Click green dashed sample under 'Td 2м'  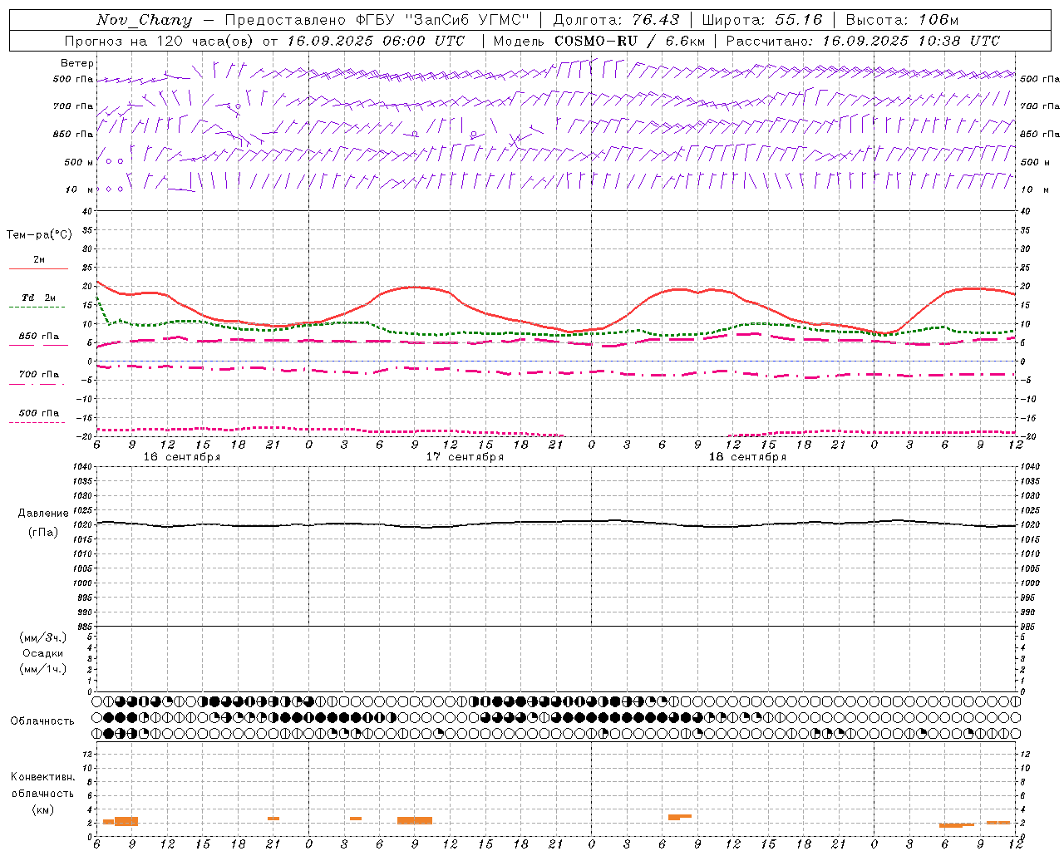[x=37, y=307]
